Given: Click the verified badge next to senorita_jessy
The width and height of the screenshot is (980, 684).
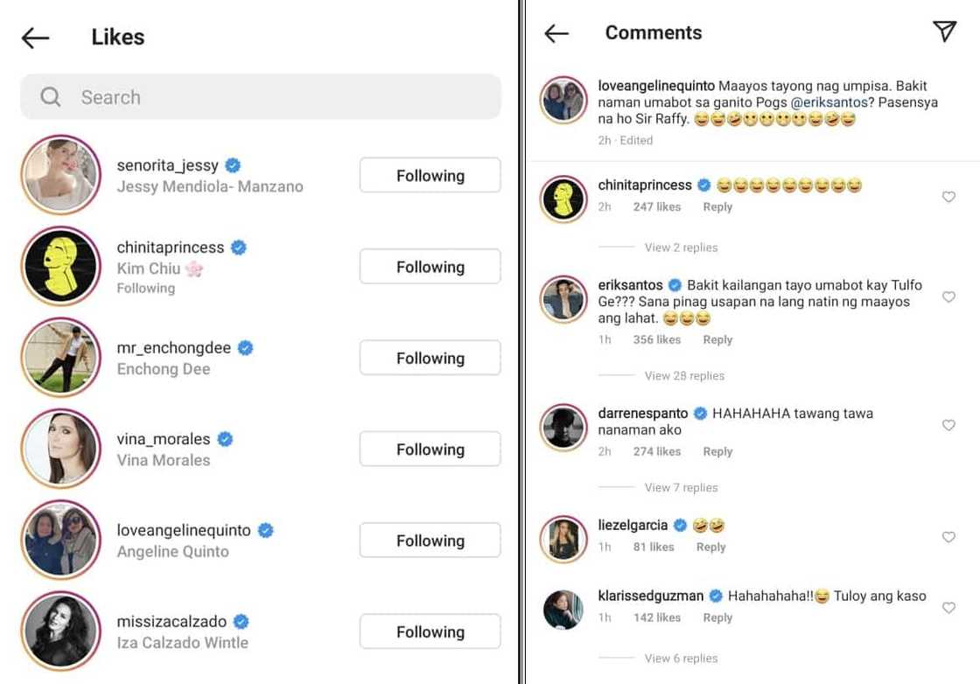Looking at the screenshot, I should coord(232,164).
